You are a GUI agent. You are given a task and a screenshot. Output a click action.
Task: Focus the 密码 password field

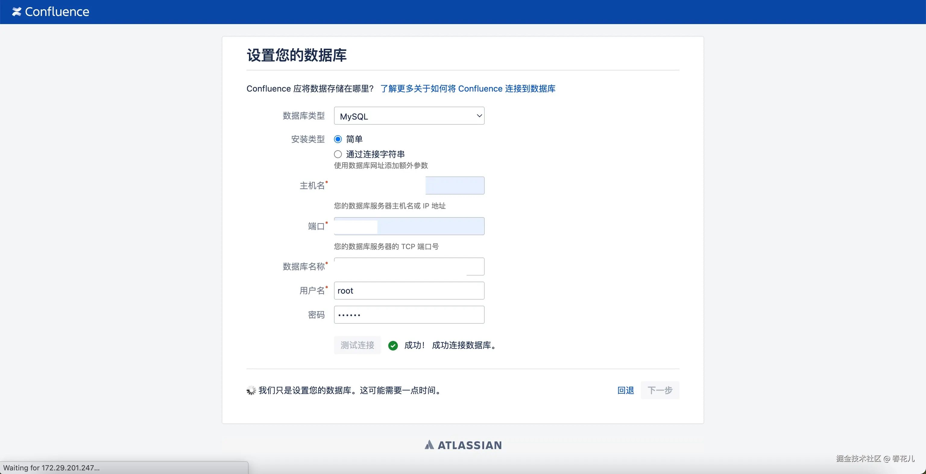click(x=409, y=315)
